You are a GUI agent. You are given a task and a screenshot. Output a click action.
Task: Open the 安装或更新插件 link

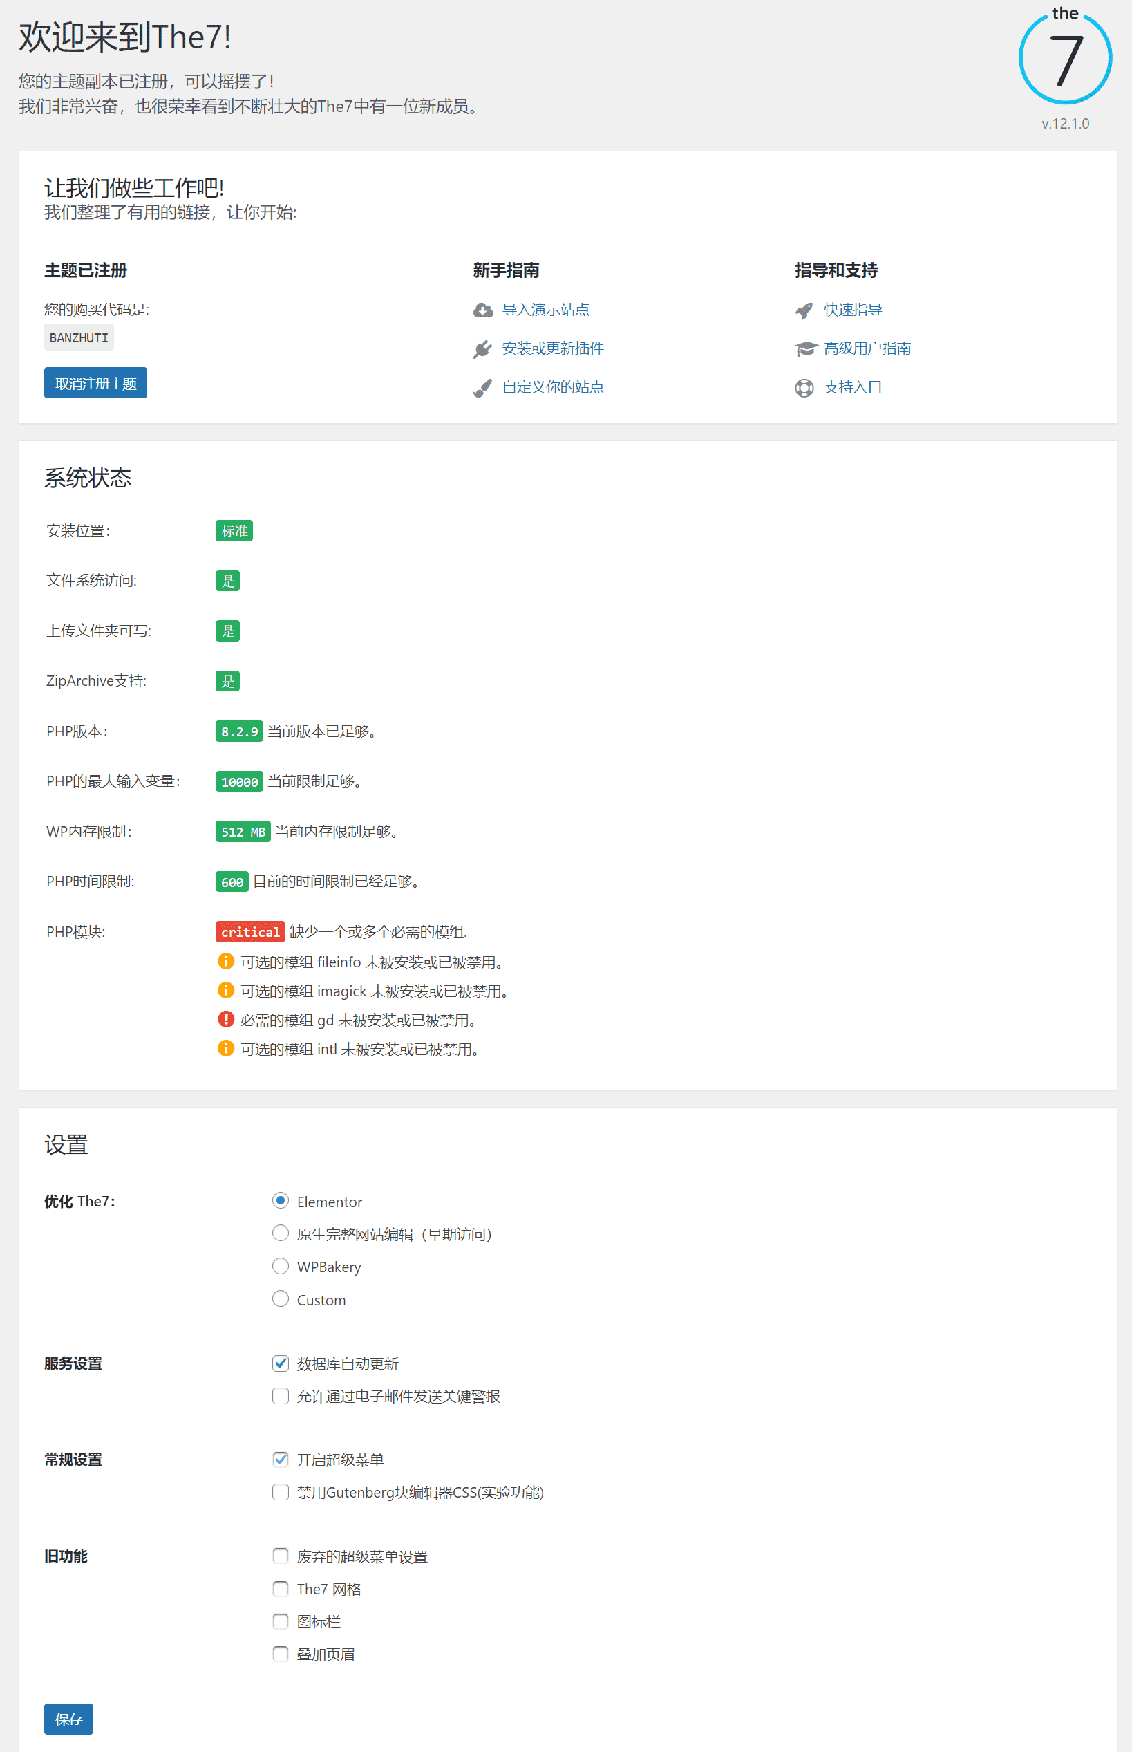[553, 348]
